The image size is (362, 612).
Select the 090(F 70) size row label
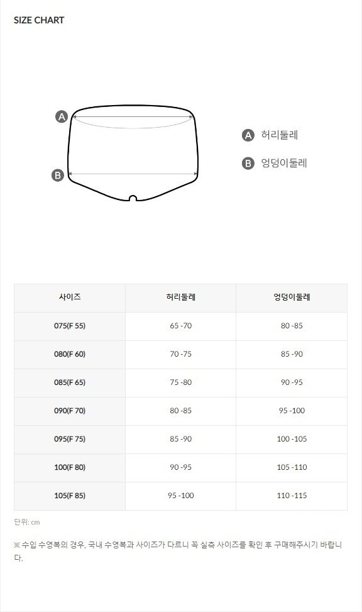point(70,411)
